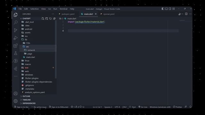Open Explorer views and more actions menu
The height and width of the screenshot is (115, 205).
point(53,14)
